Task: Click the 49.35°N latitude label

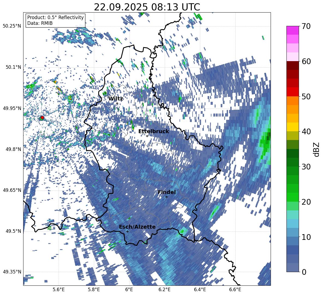Action: pos(12,272)
